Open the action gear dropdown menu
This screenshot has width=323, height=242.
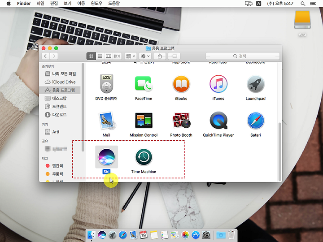tap(145, 56)
